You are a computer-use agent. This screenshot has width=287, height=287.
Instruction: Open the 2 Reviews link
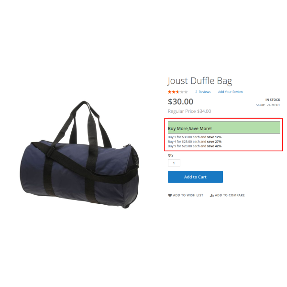point(203,92)
